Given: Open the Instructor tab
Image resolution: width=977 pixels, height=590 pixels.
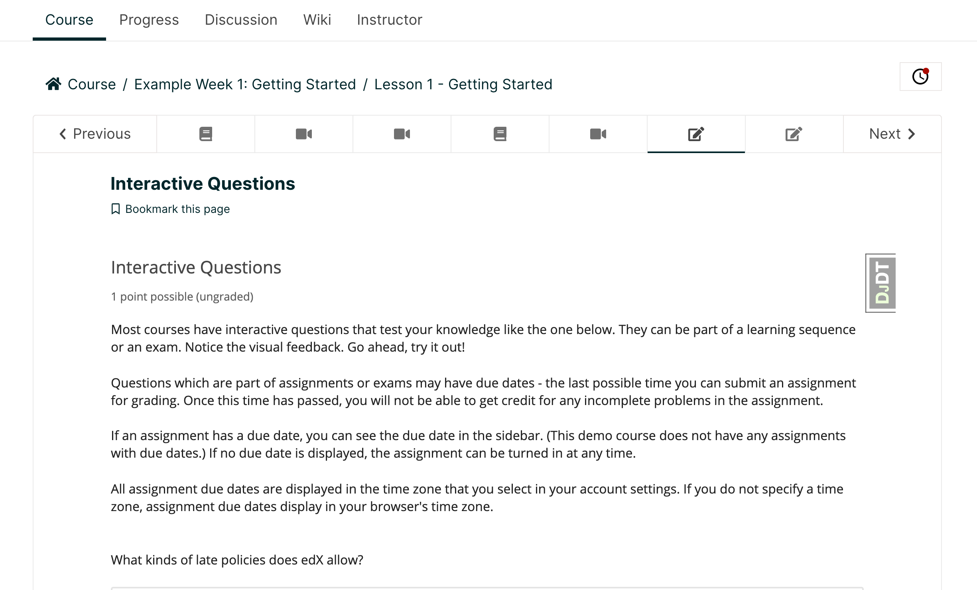Looking at the screenshot, I should click(x=390, y=20).
